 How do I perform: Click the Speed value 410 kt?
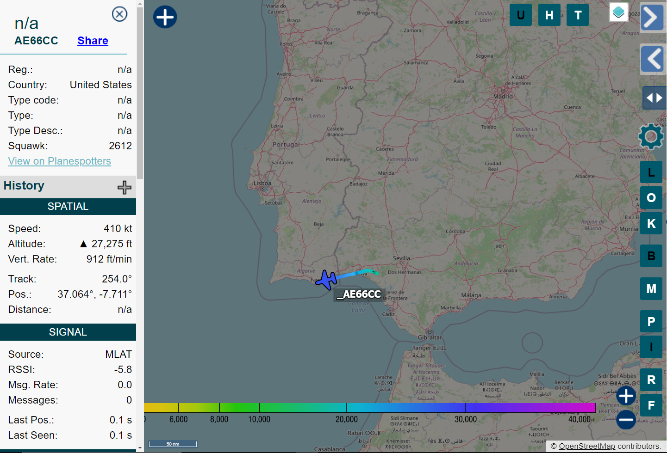click(x=118, y=229)
